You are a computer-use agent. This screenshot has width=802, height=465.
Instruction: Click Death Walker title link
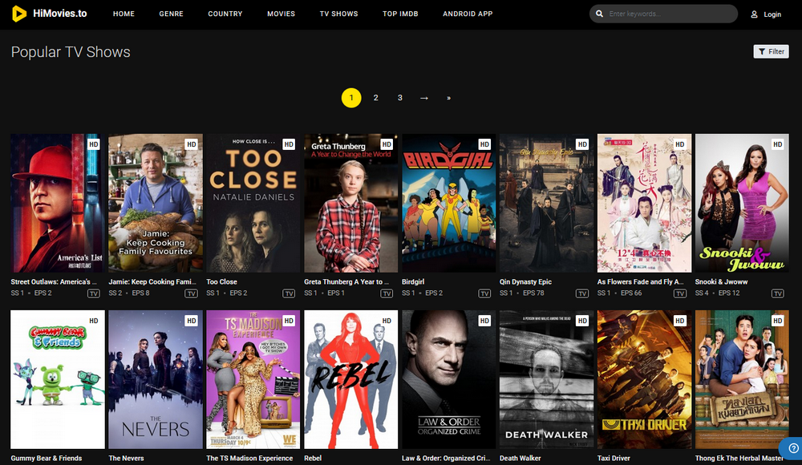pyautogui.click(x=520, y=459)
